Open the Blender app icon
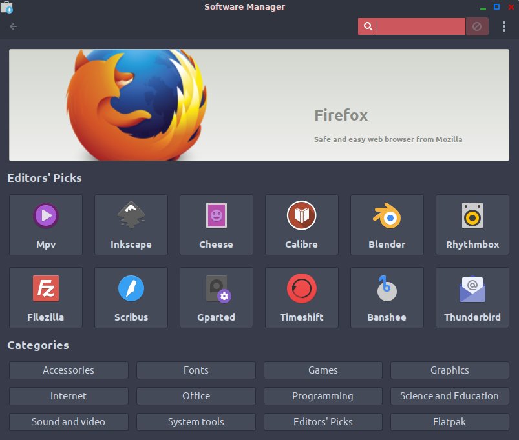 [387, 217]
